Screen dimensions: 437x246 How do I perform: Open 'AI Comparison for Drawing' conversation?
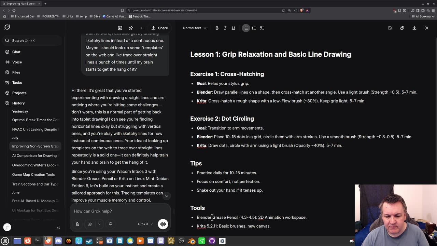[x=36, y=155]
